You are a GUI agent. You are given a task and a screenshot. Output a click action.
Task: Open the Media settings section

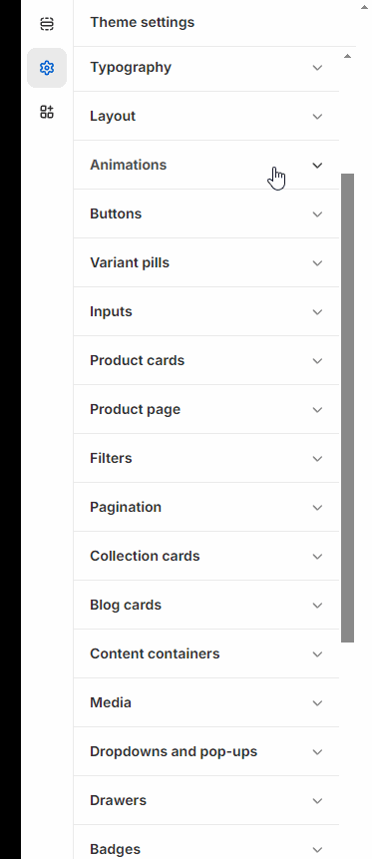pos(206,702)
